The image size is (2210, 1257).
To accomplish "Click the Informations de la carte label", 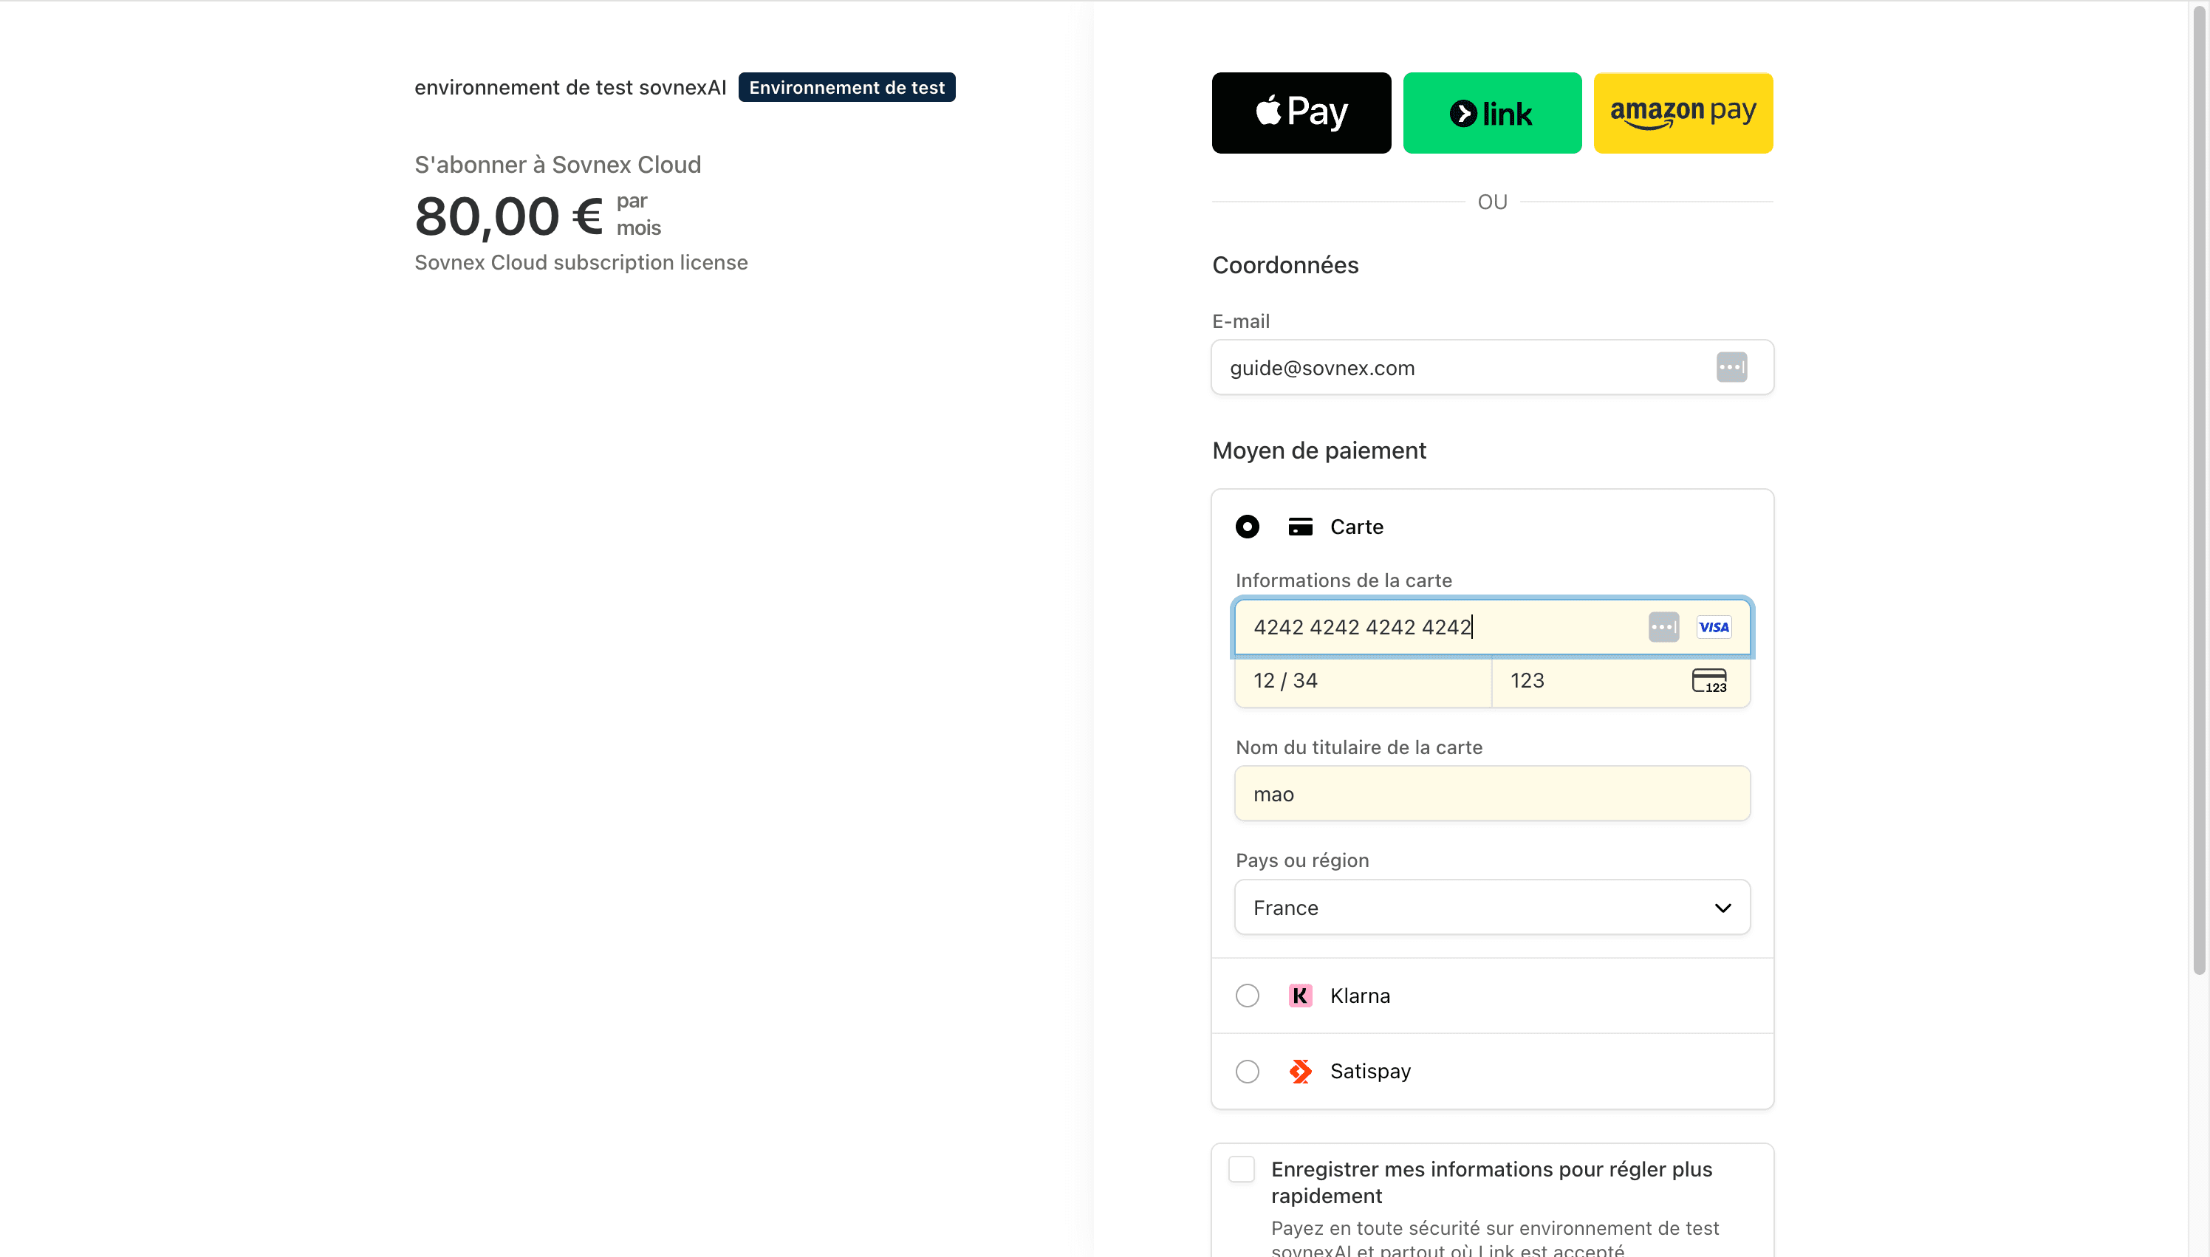I will (x=1344, y=580).
